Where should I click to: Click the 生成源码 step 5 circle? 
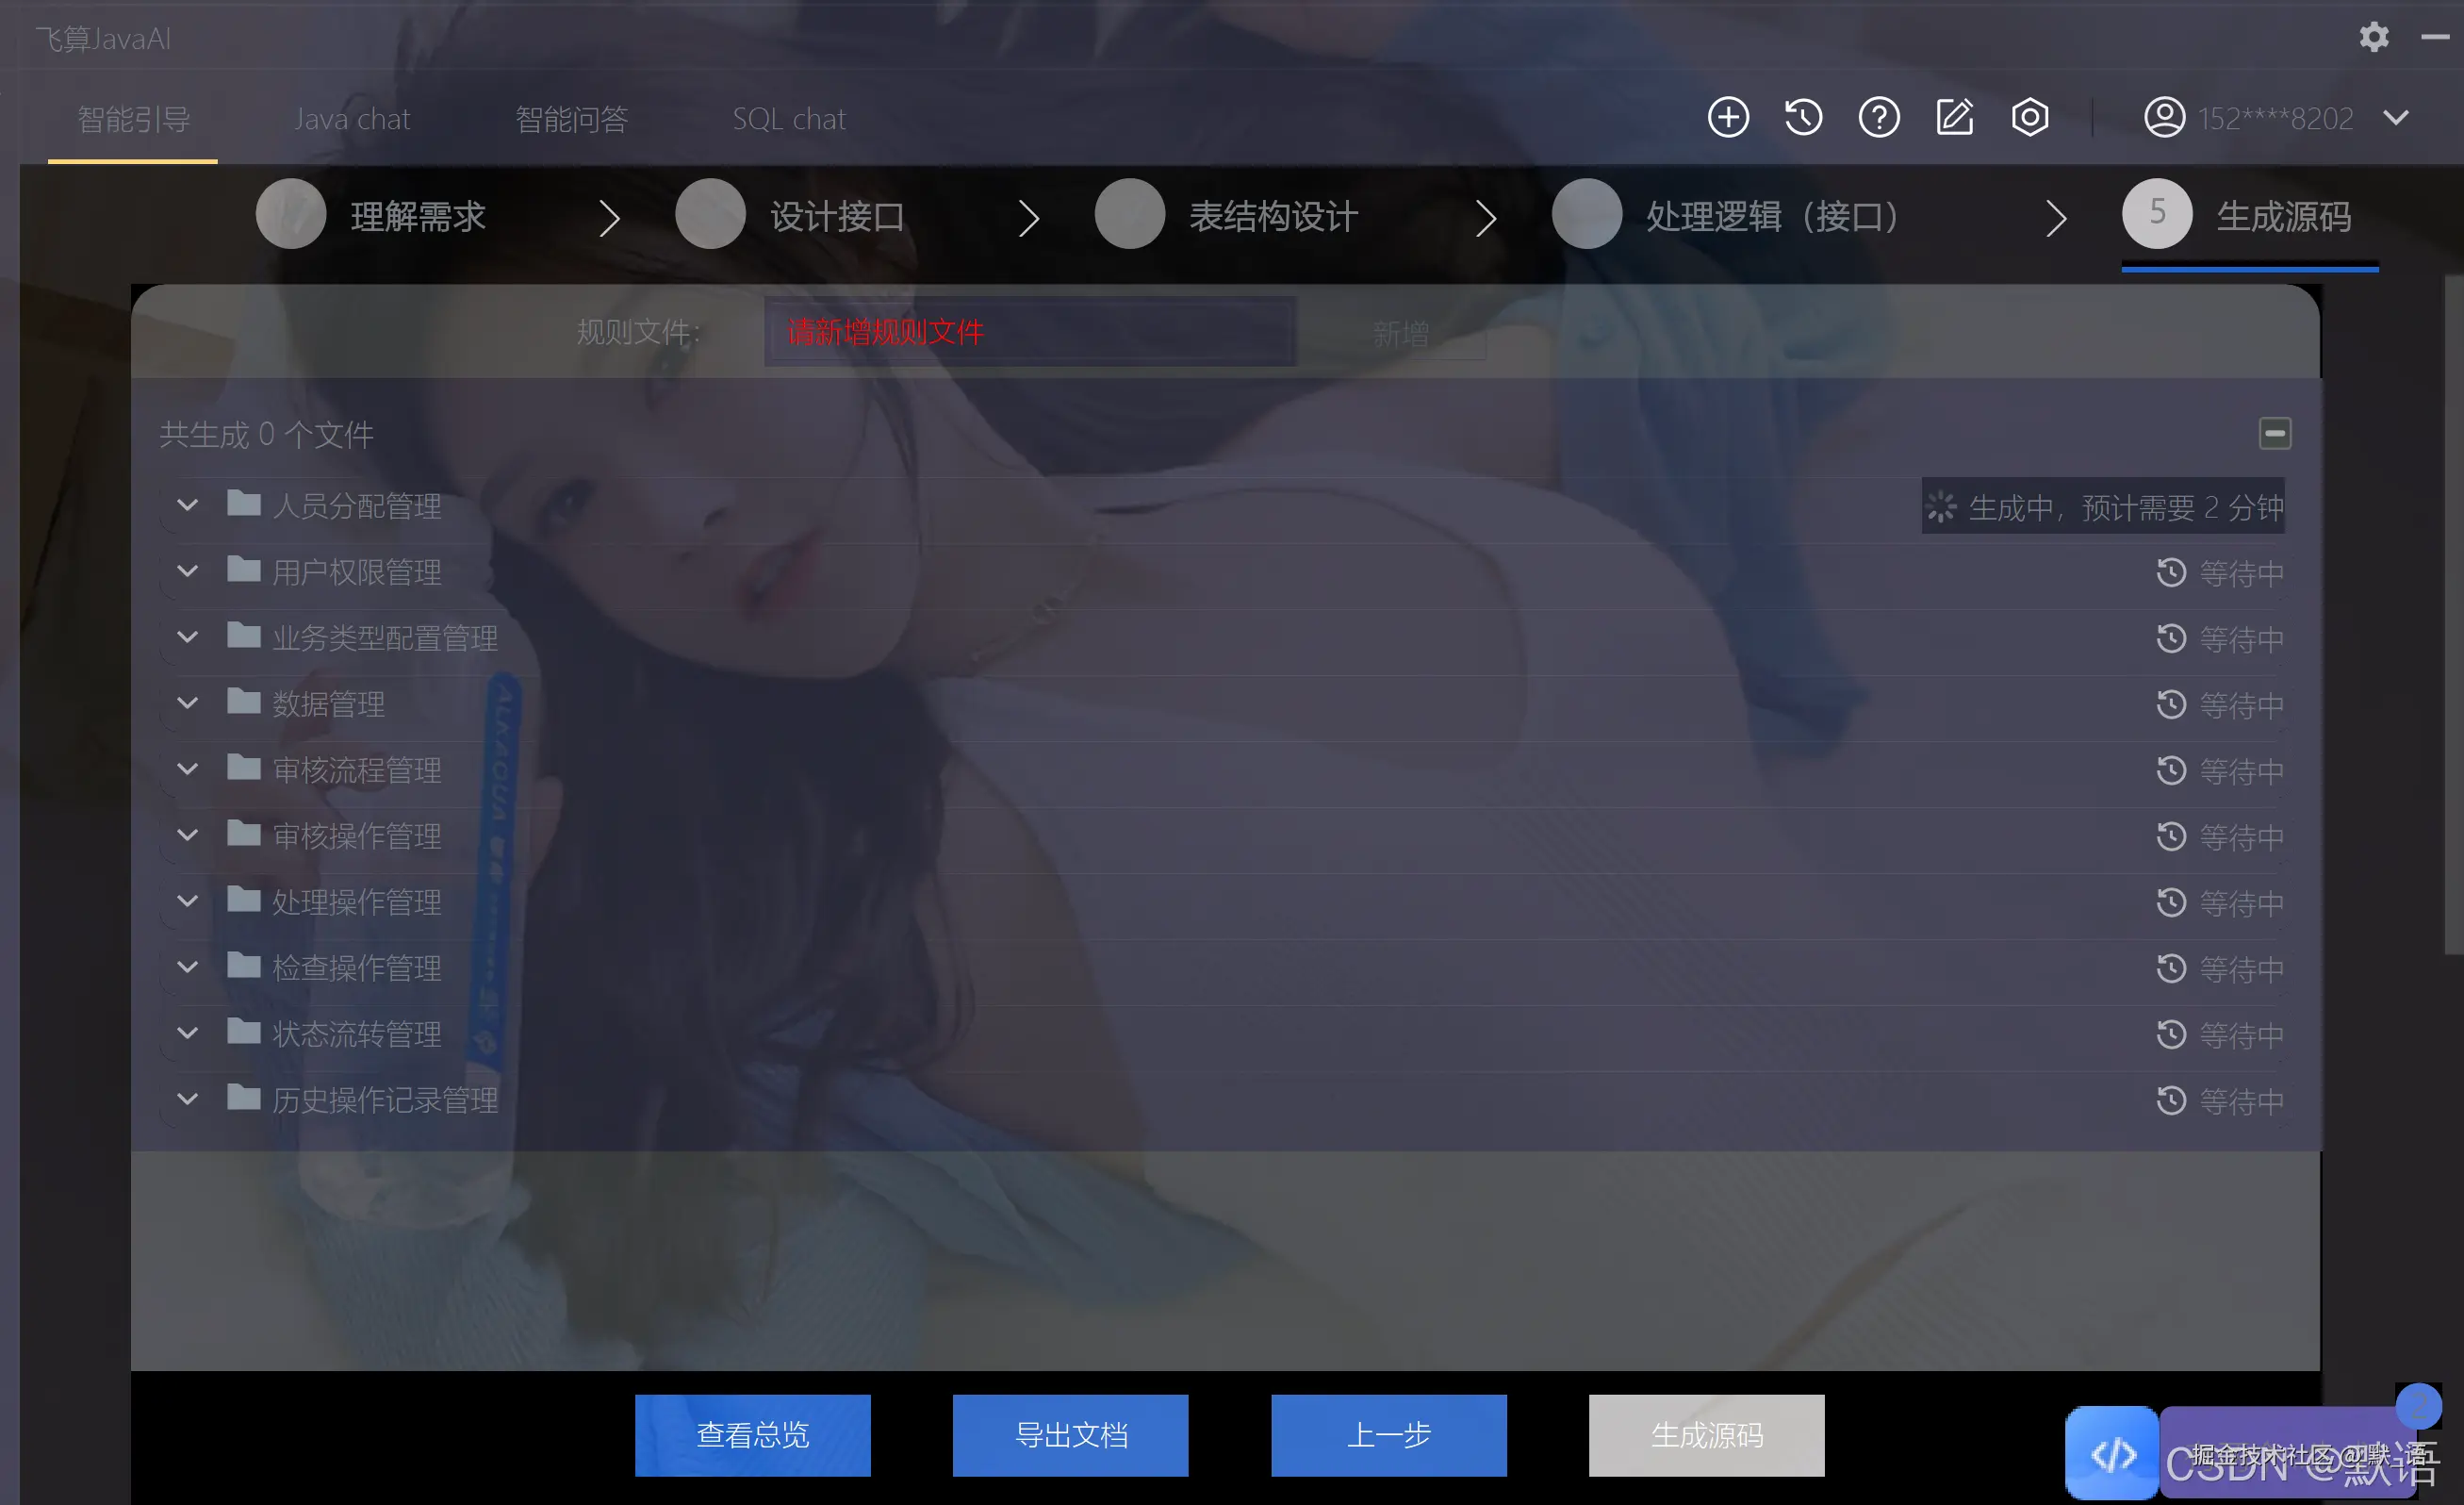pyautogui.click(x=2157, y=213)
